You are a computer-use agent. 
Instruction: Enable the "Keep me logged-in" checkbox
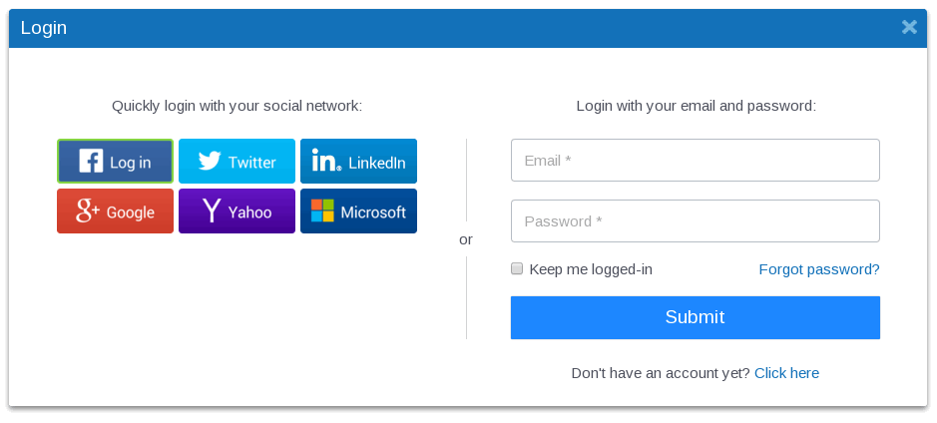(x=517, y=268)
